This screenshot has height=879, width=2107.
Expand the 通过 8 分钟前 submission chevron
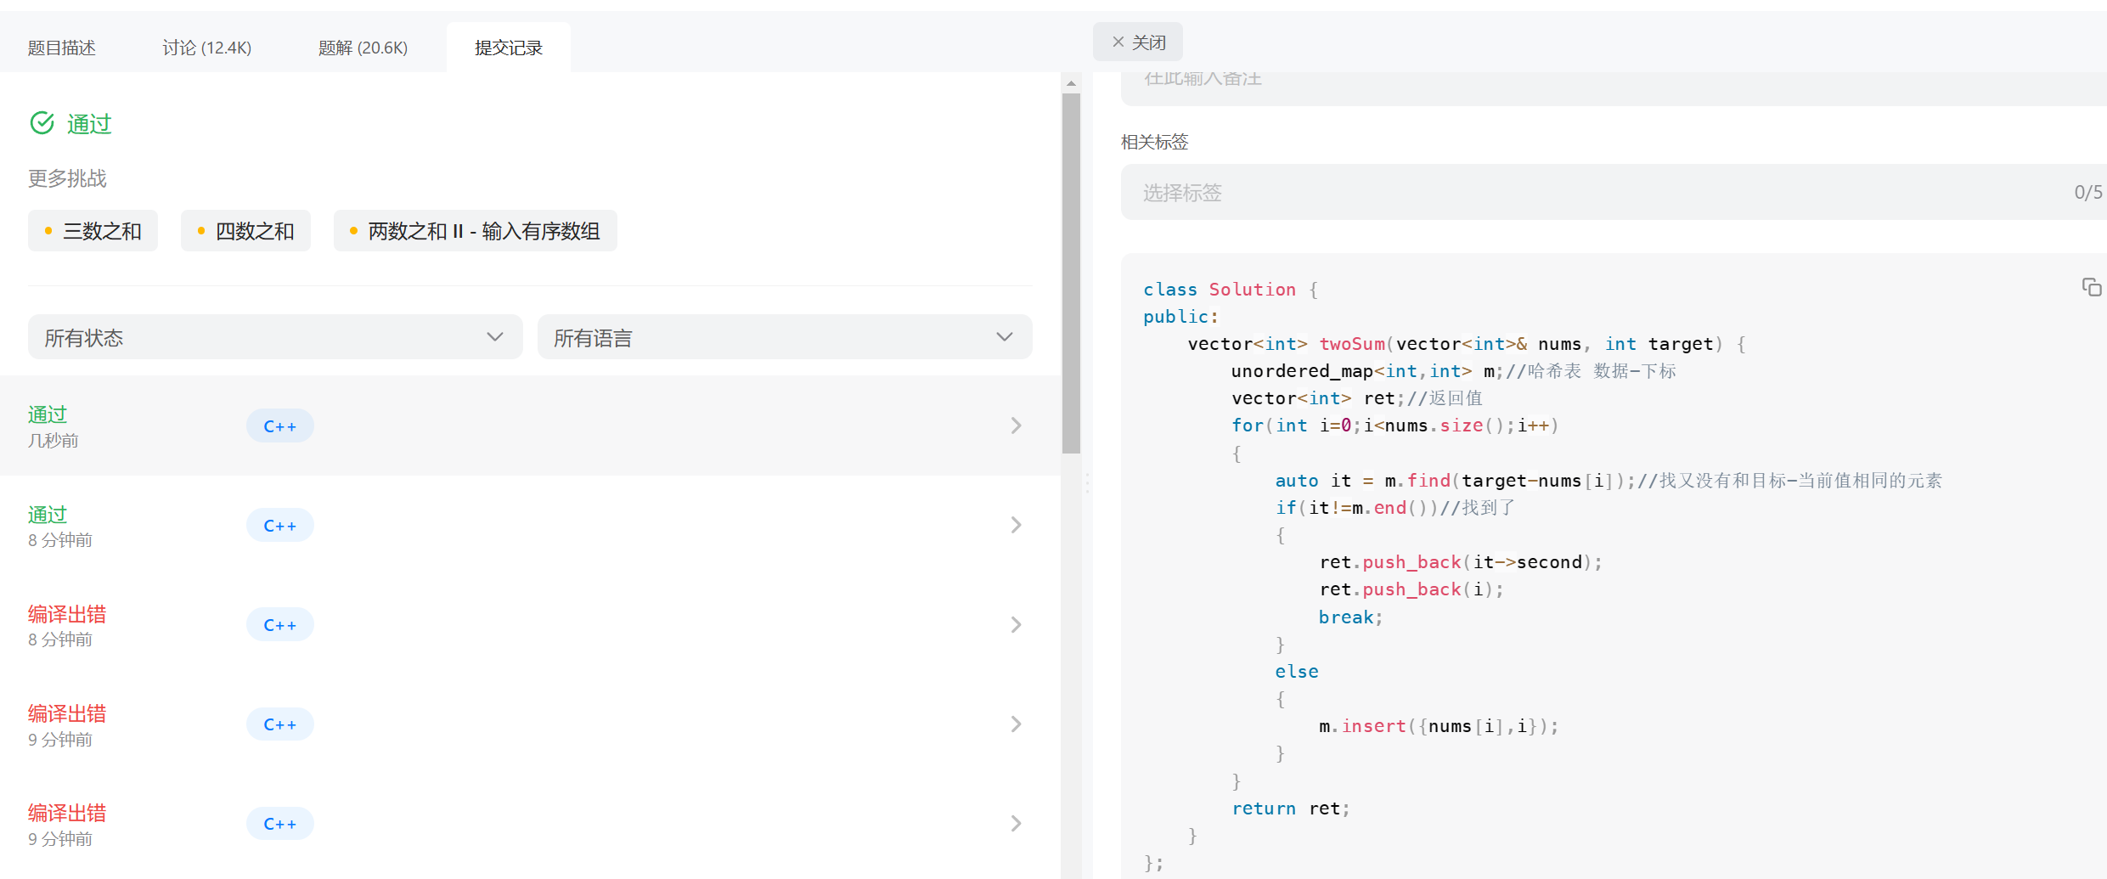pos(1016,525)
